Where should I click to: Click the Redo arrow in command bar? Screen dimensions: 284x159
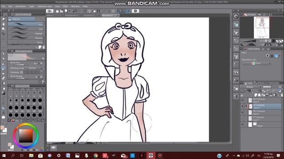[79, 11]
